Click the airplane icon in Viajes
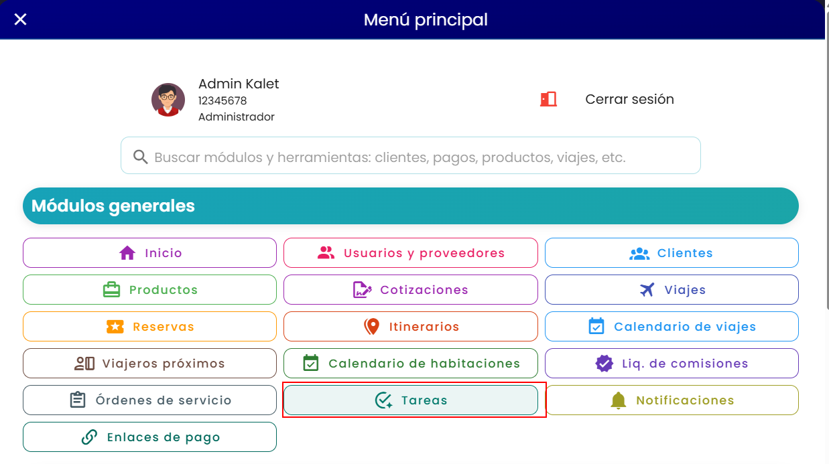Screen dimensions: 829x464 click(x=647, y=290)
